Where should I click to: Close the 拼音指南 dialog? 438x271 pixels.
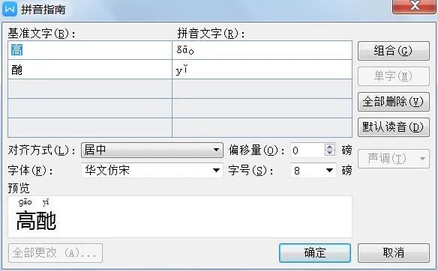[x=414, y=6]
